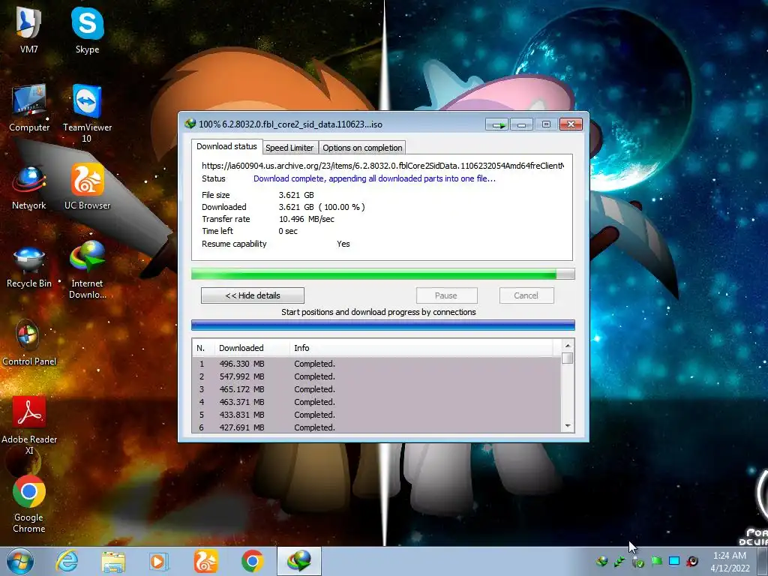This screenshot has height=576, width=768.
Task: Click the Hide details button
Action: (253, 295)
